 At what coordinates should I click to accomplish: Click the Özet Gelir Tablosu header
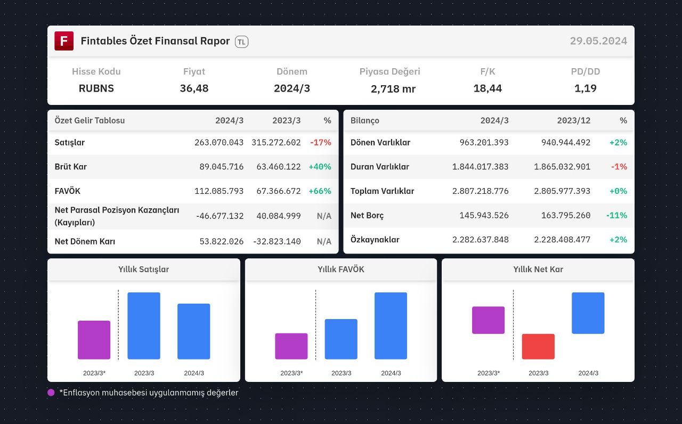[x=90, y=120]
